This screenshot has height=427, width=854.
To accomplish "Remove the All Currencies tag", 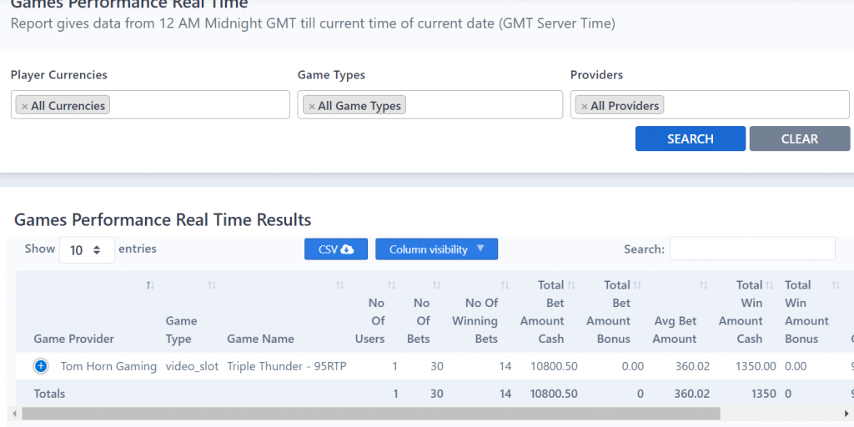I will pos(25,107).
